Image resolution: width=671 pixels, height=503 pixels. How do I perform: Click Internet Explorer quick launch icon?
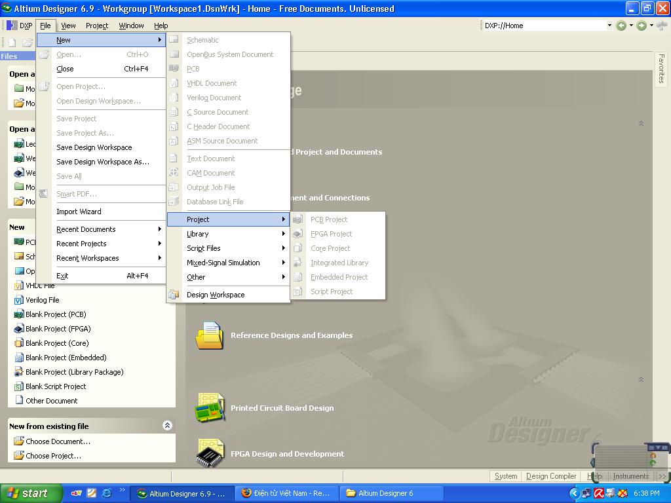107,493
